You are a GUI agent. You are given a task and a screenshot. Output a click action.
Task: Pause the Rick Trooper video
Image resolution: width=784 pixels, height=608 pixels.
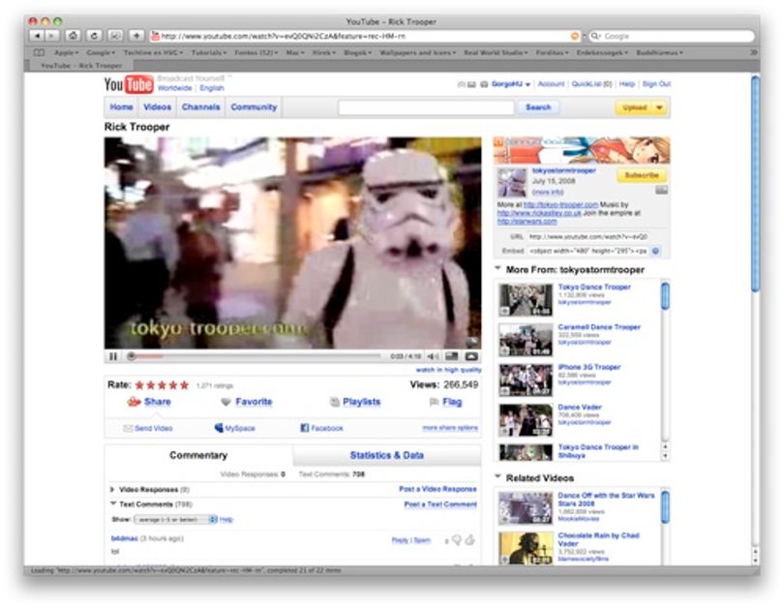[x=113, y=356]
